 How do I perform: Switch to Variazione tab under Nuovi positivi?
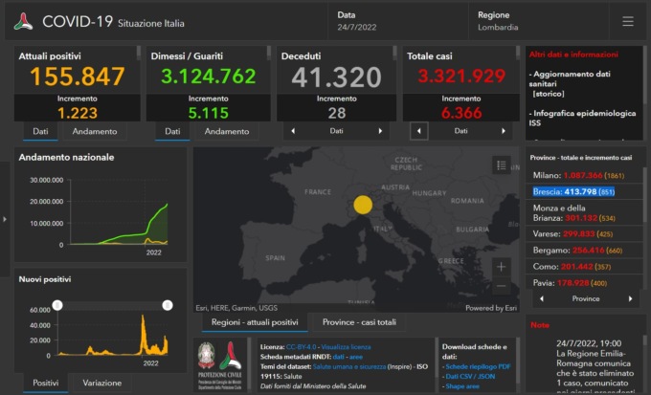(102, 383)
